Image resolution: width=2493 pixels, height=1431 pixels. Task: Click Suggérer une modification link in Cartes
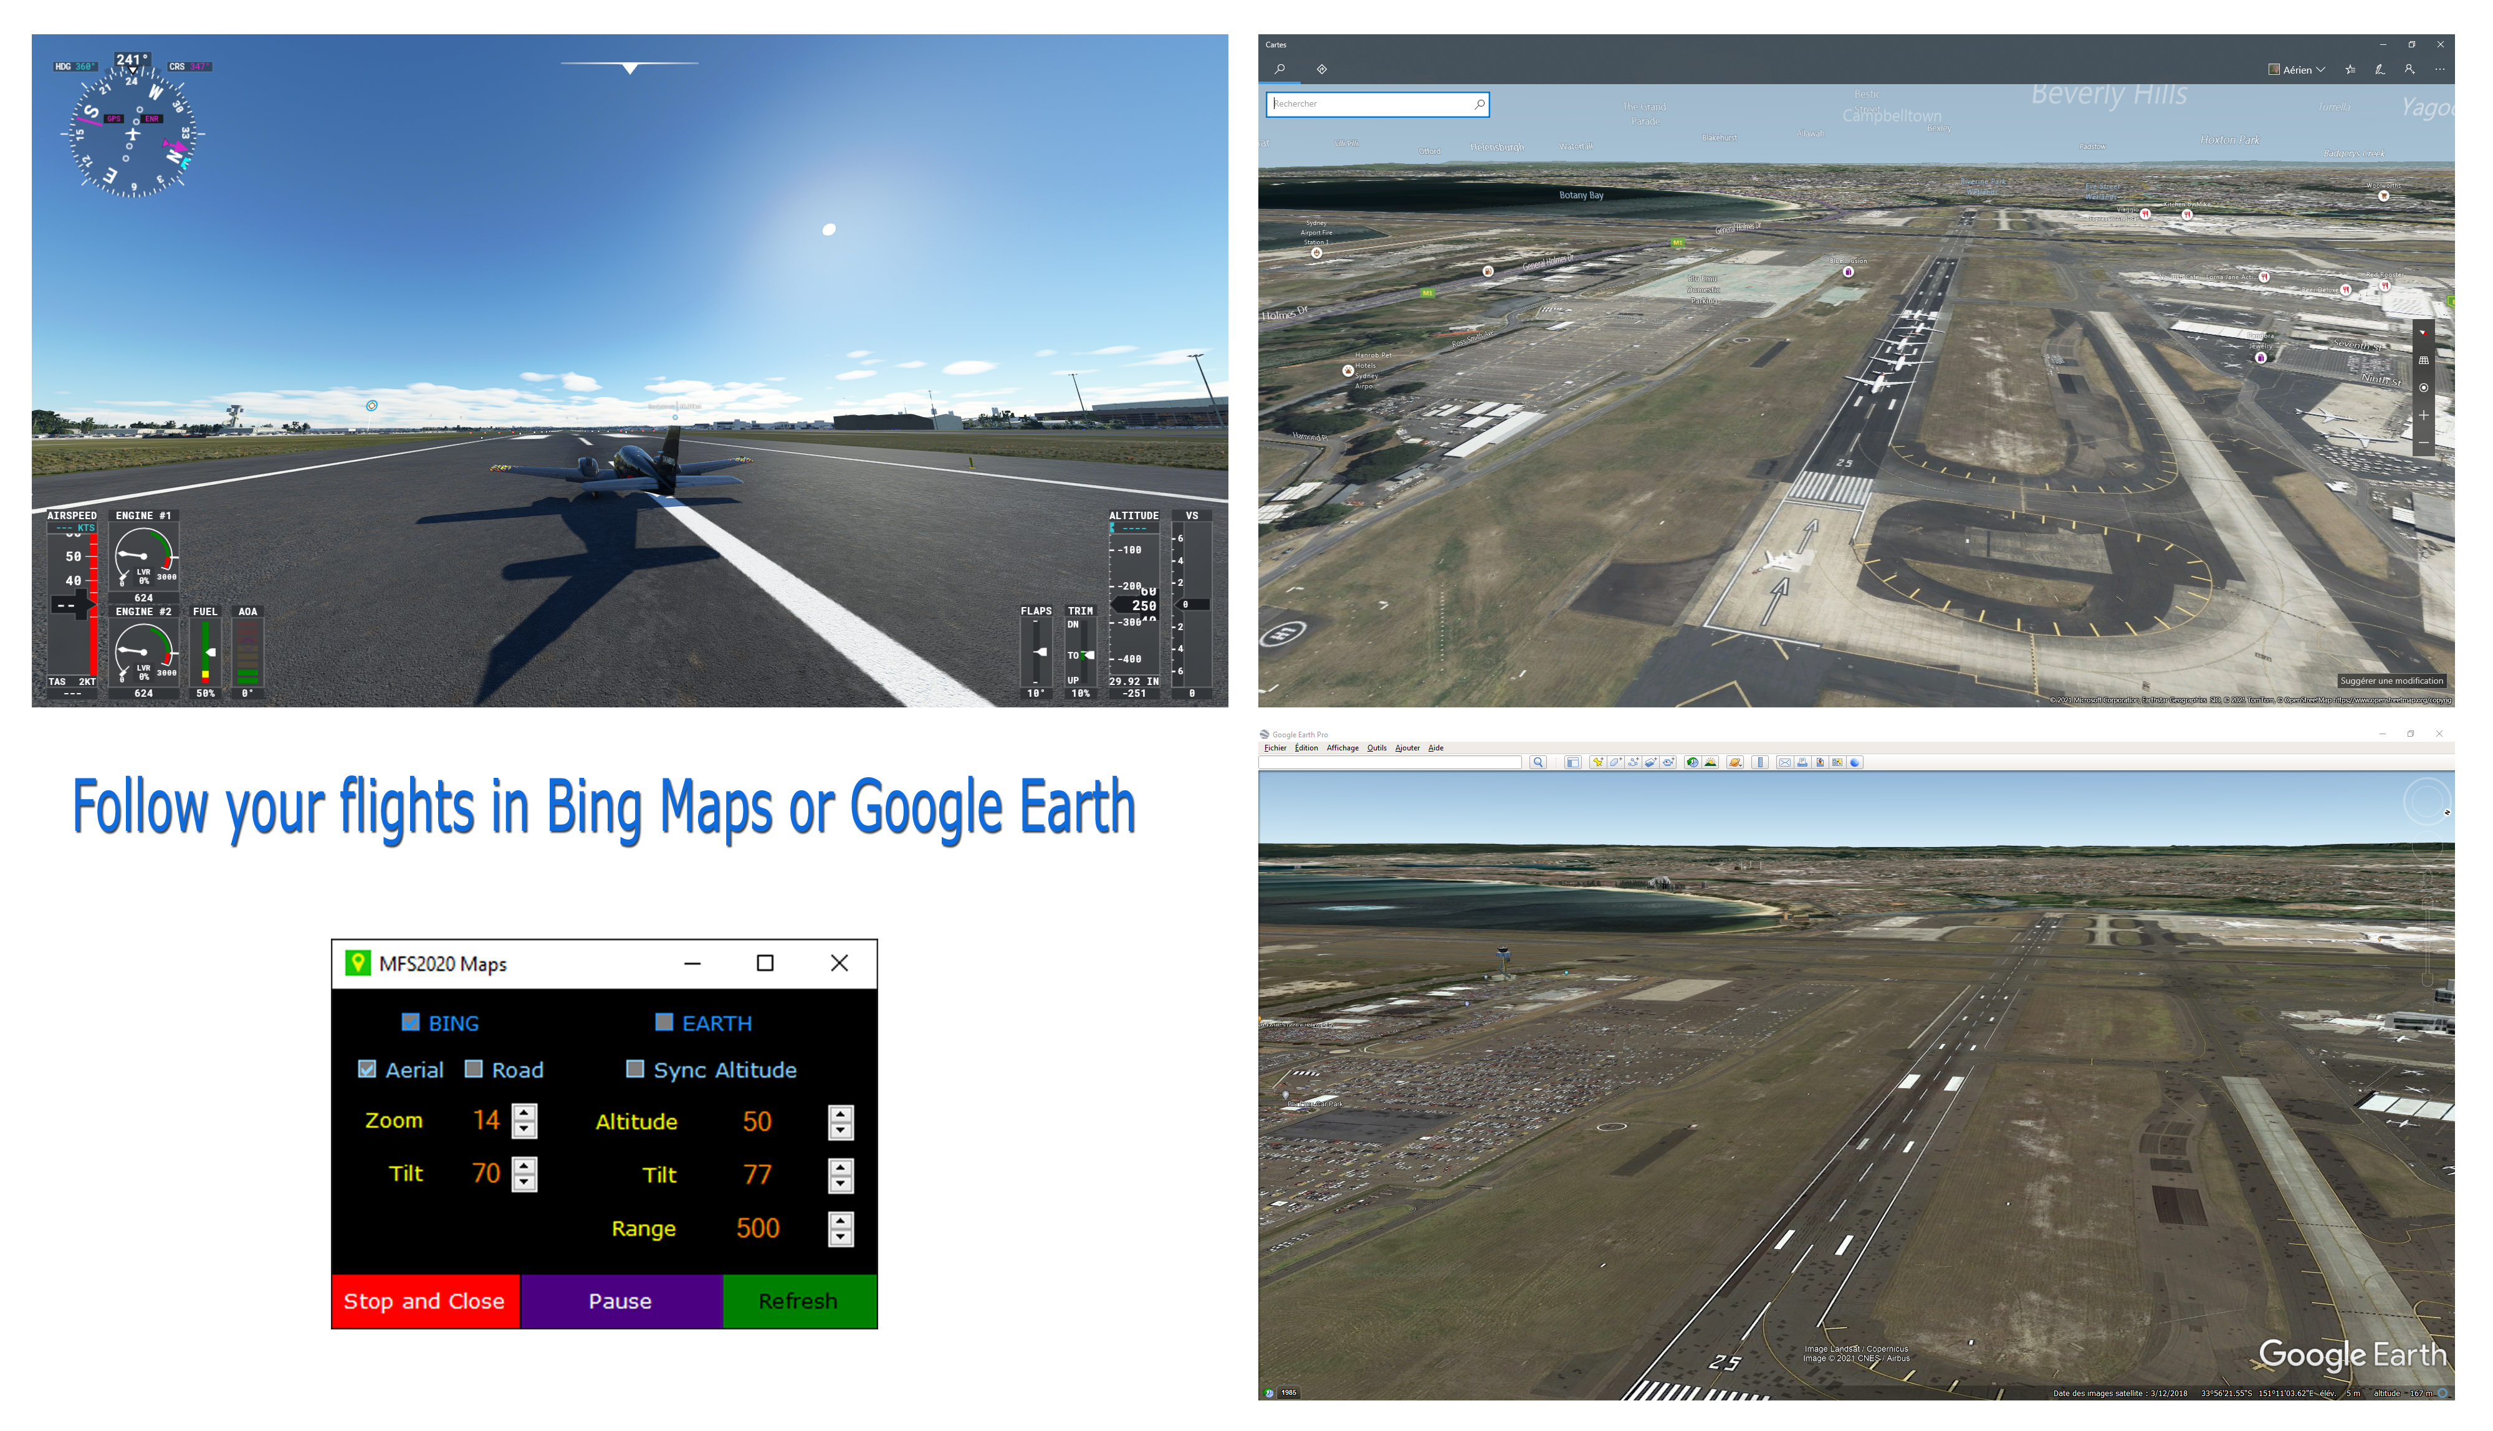[2391, 680]
